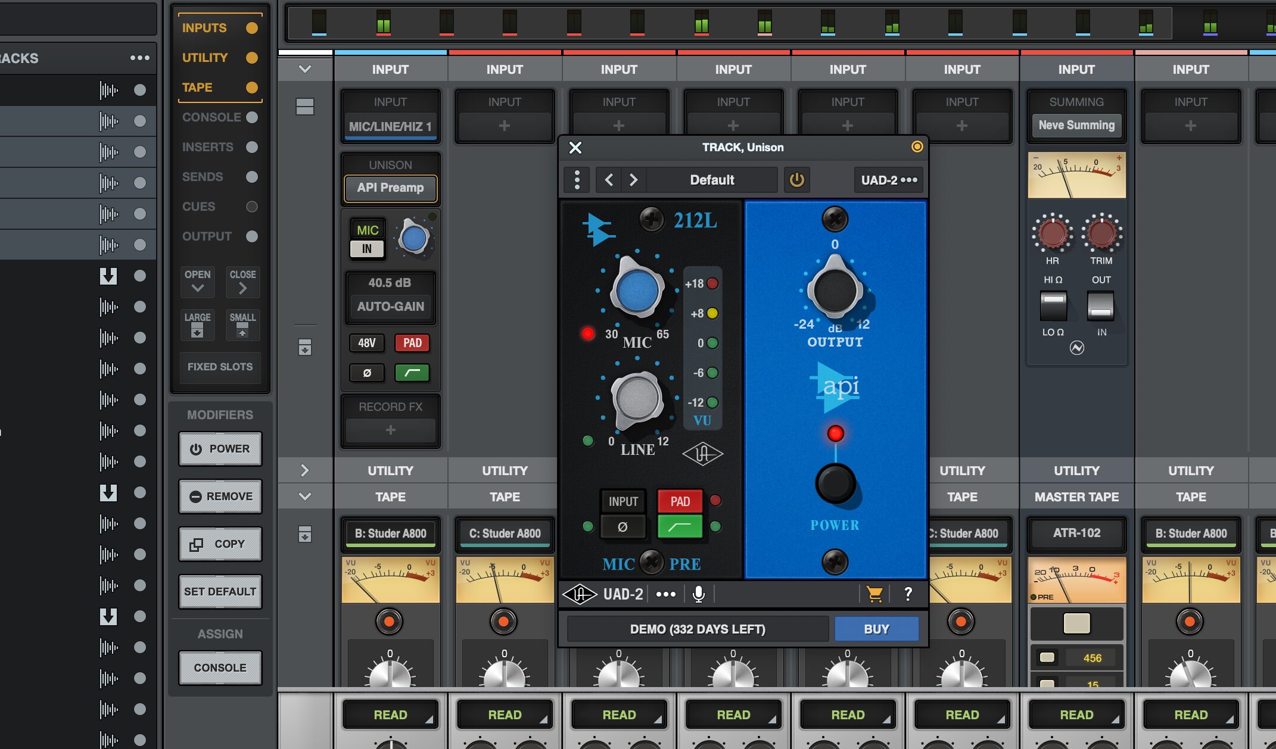Viewport: 1276px width, 749px height.
Task: Adjust the gray LINE gain knob
Action: pos(637,399)
